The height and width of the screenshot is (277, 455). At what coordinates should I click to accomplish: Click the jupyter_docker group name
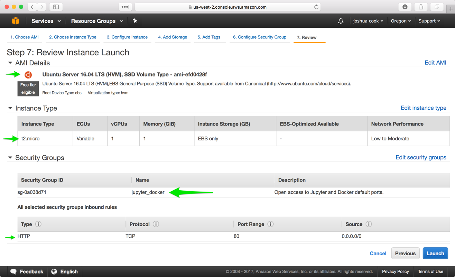tap(148, 192)
